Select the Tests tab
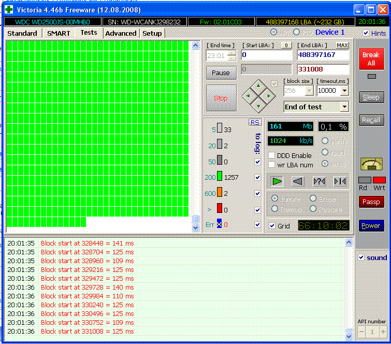The image size is (391, 344). [89, 33]
